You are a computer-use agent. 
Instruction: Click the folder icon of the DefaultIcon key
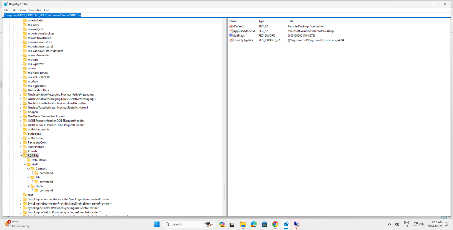(x=28, y=160)
